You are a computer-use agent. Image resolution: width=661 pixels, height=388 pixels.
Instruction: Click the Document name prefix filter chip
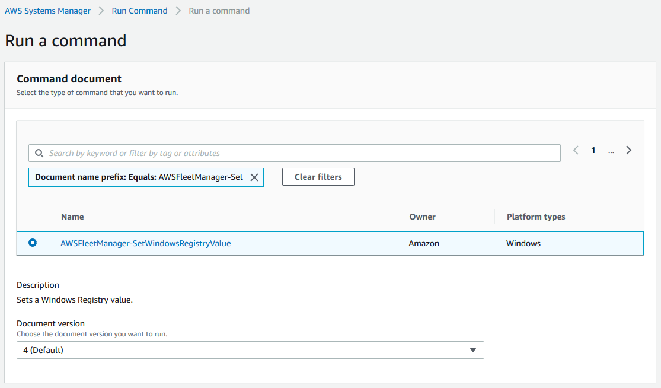tap(146, 177)
